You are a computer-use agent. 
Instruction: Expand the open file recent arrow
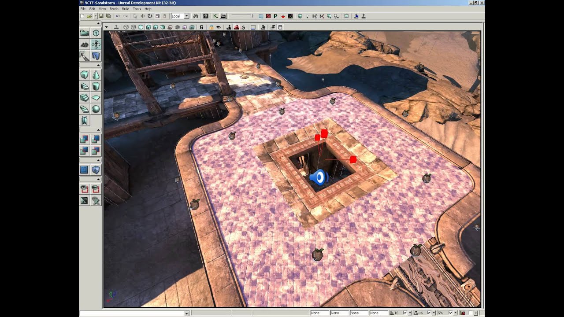[95, 16]
